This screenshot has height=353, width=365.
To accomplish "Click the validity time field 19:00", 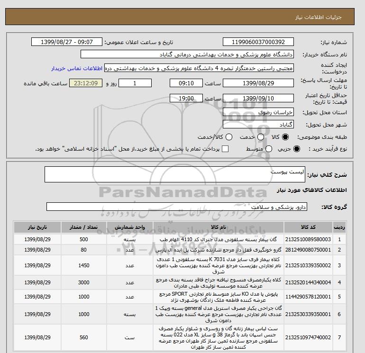I will [x=186, y=98].
